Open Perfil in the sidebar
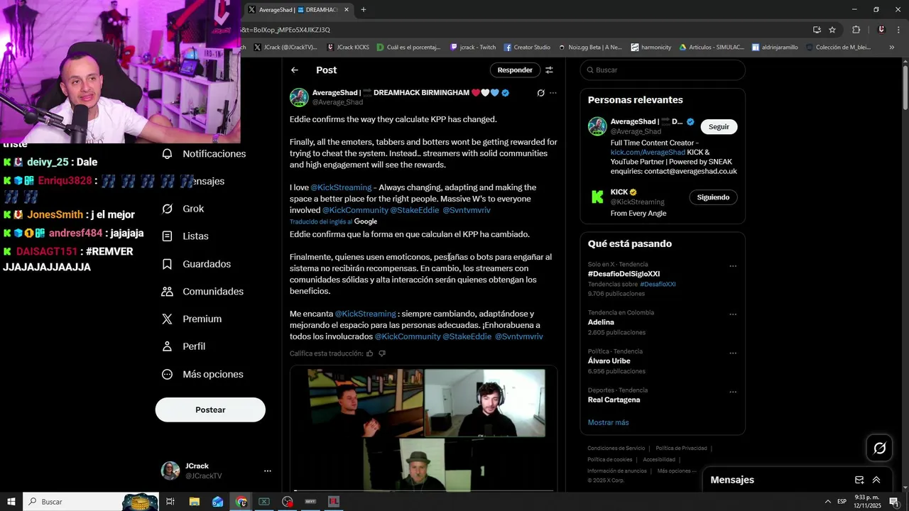Image resolution: width=909 pixels, height=511 pixels. (184, 346)
